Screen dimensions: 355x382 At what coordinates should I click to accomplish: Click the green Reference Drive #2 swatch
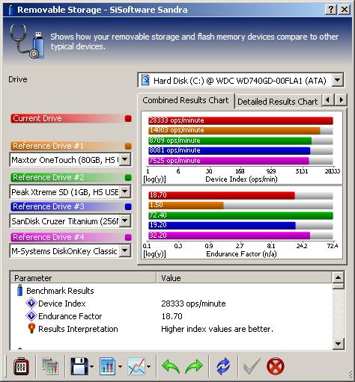128,177
